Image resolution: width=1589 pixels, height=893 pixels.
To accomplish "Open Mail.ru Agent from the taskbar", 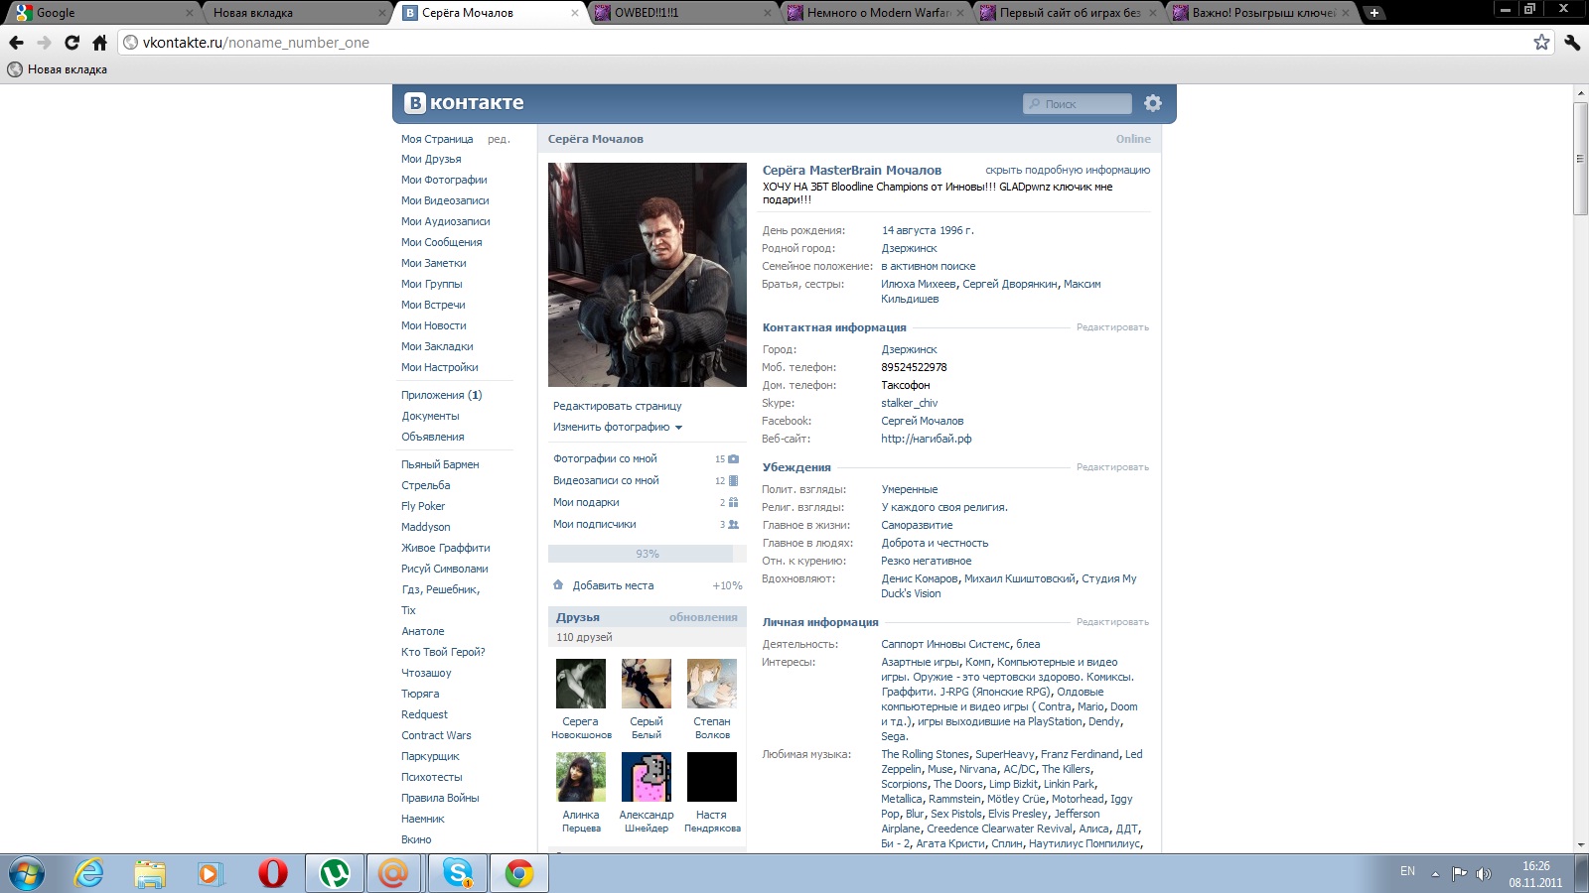I will coord(394,874).
